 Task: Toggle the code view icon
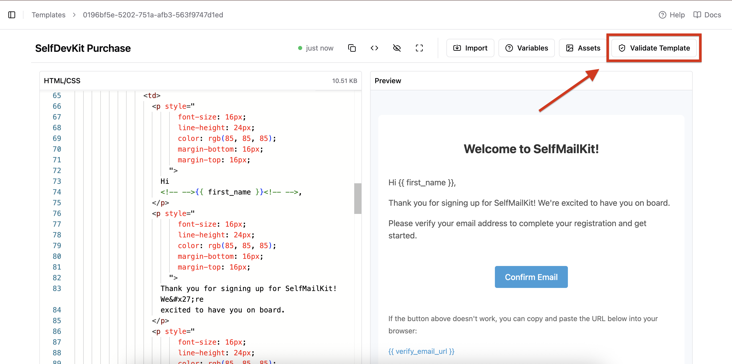click(x=374, y=48)
